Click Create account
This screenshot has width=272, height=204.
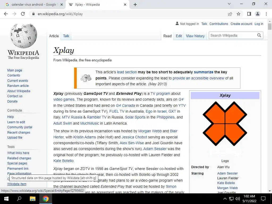coord(241,24)
